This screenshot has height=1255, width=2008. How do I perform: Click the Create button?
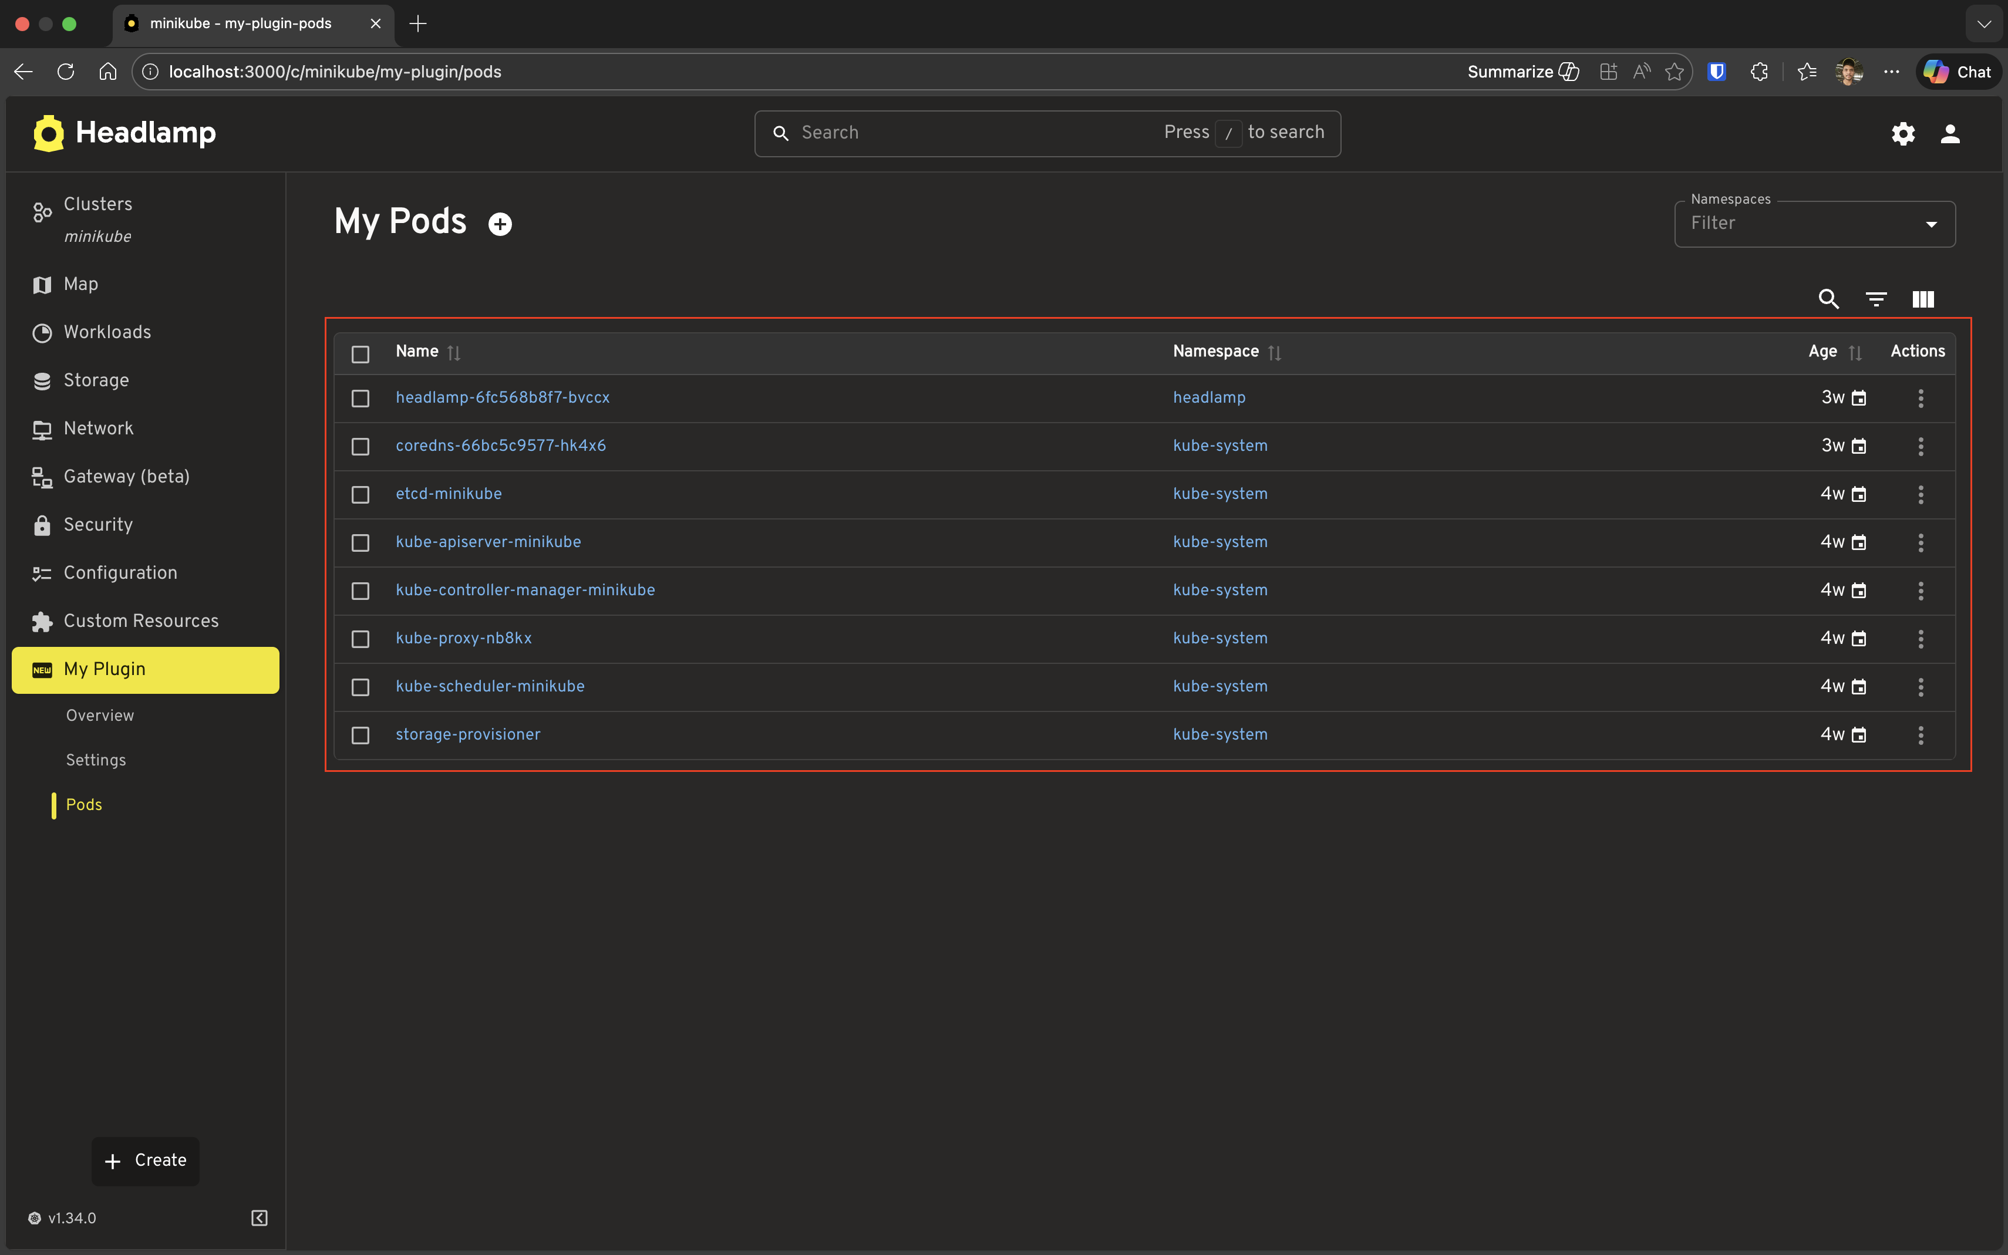tap(145, 1160)
